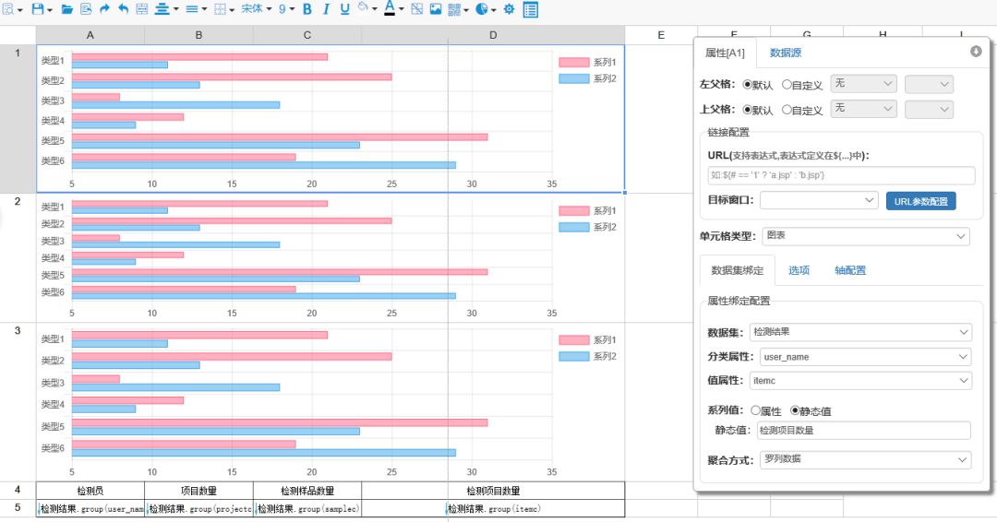997x522 pixels.
Task: Collapse the properties panel using arrow icon
Action: coord(976,52)
